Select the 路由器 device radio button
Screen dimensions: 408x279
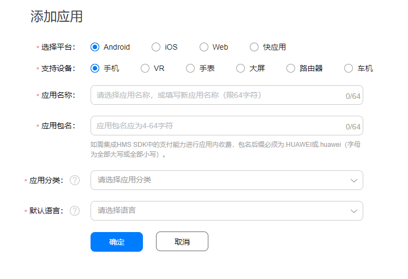coord(291,68)
